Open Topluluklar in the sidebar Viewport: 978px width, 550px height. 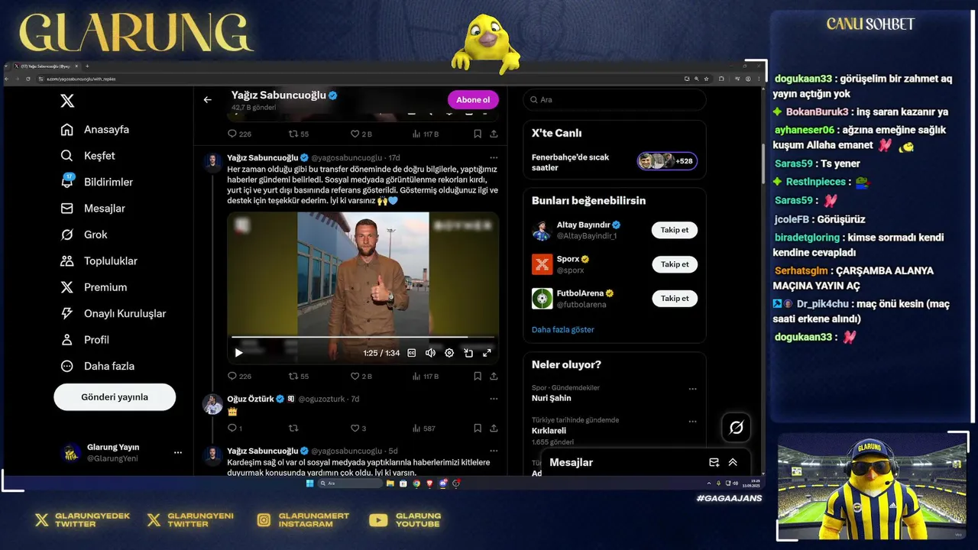coord(99,261)
